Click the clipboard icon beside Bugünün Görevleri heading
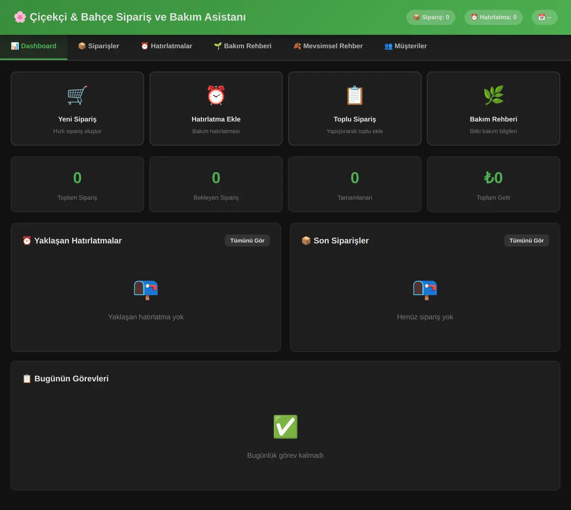 click(x=27, y=379)
